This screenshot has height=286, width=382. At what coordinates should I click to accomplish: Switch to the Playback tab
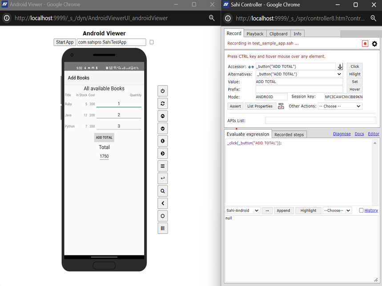click(255, 34)
